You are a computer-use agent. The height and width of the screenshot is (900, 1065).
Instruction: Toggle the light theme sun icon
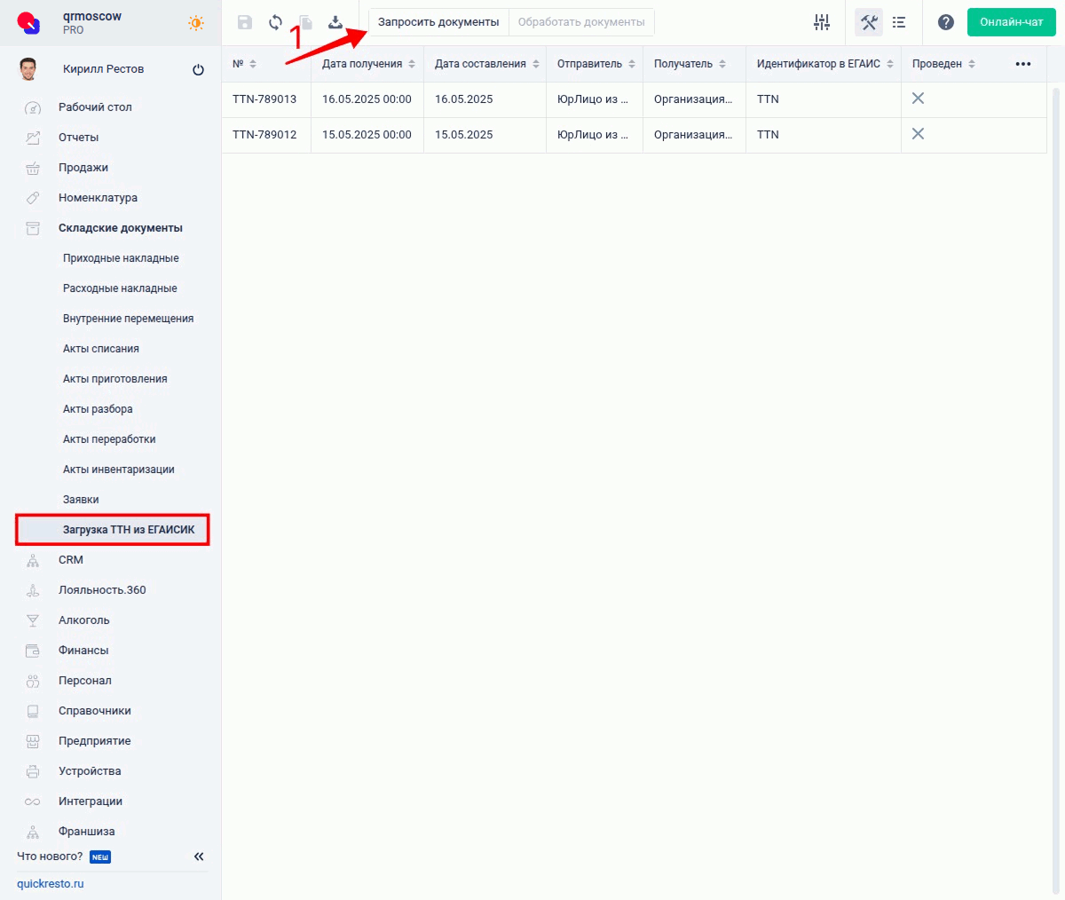coord(195,24)
